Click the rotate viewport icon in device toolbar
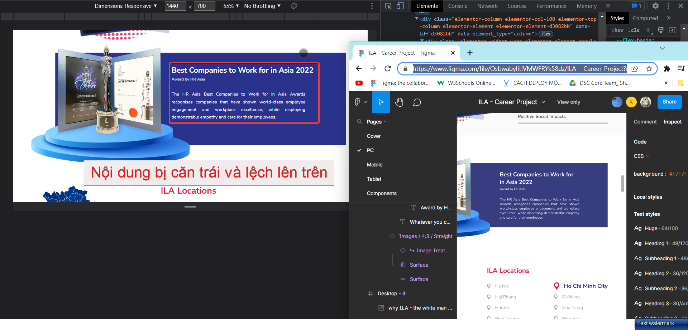Screen dimensions: 688x330 [x=294, y=6]
